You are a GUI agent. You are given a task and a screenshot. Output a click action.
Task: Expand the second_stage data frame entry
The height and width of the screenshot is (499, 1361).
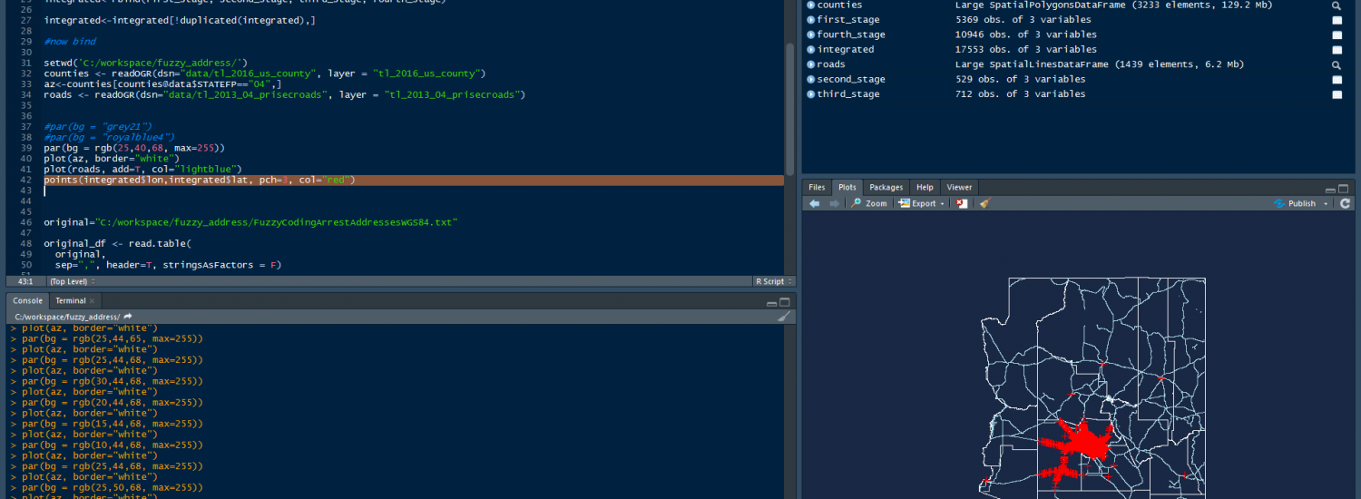[x=810, y=79]
